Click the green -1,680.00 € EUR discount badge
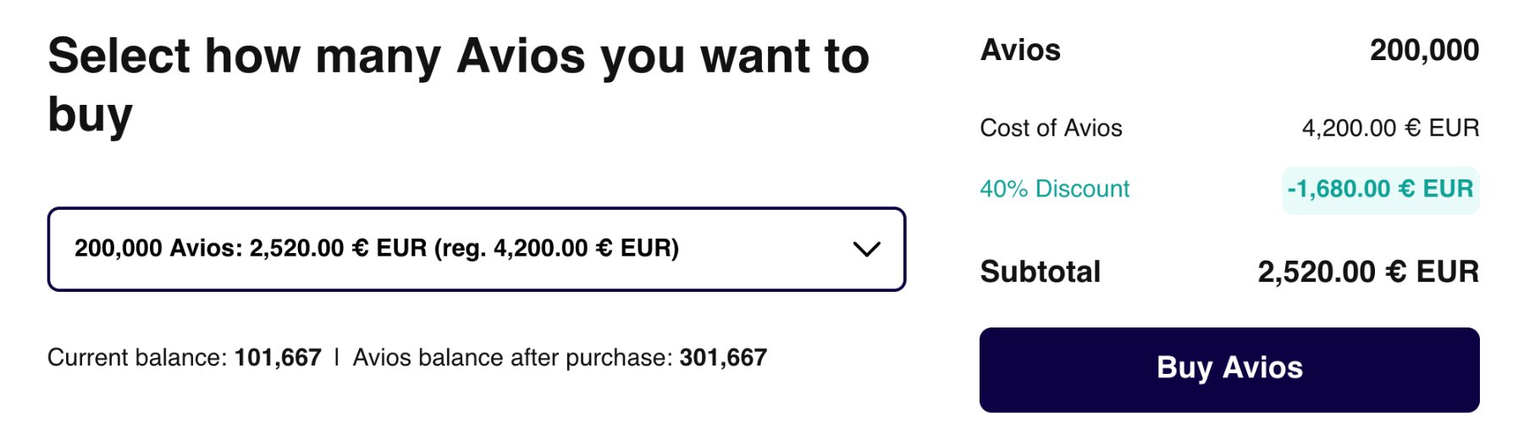The image size is (1524, 440). tap(1380, 189)
